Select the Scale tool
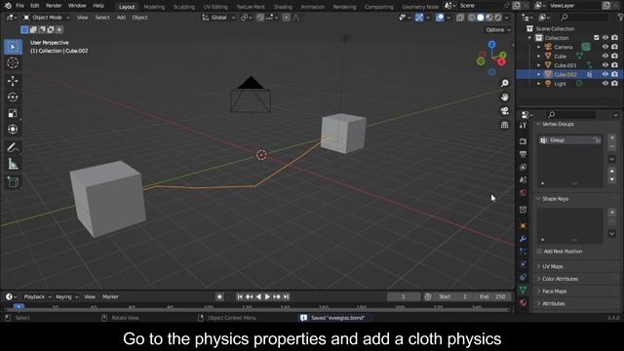Image resolution: width=624 pixels, height=351 pixels. tap(13, 113)
